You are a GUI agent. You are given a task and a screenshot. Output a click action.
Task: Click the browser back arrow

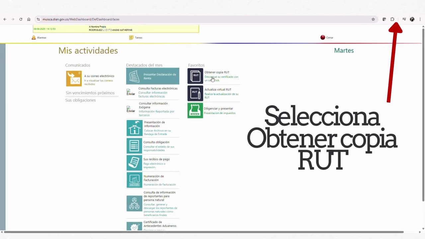pyautogui.click(x=5, y=19)
